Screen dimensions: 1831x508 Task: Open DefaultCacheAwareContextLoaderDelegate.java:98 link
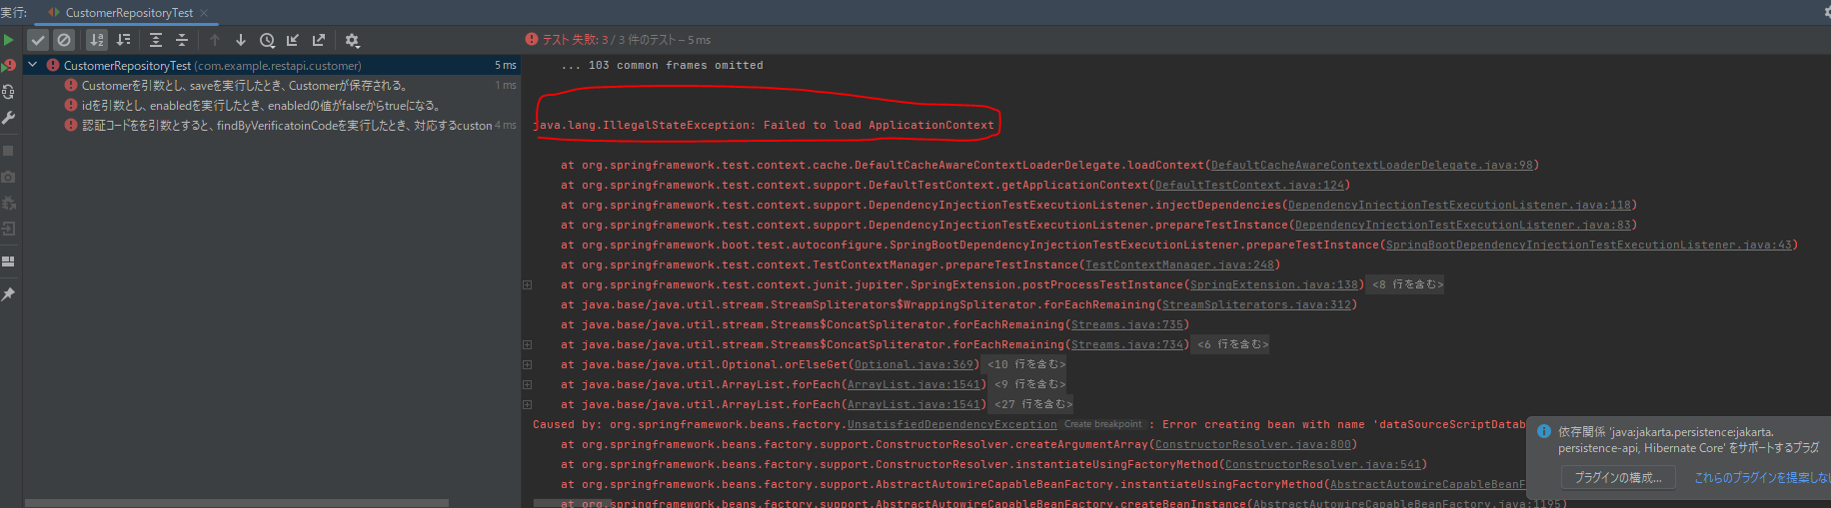click(1371, 165)
